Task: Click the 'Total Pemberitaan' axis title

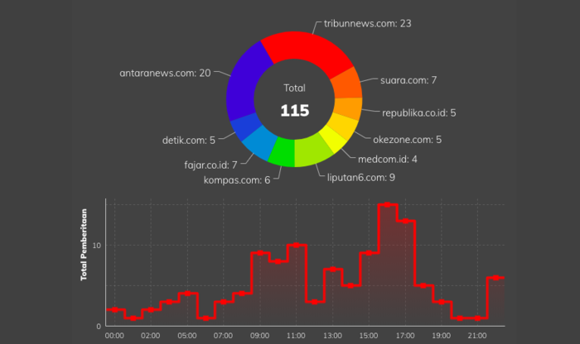Action: point(84,245)
